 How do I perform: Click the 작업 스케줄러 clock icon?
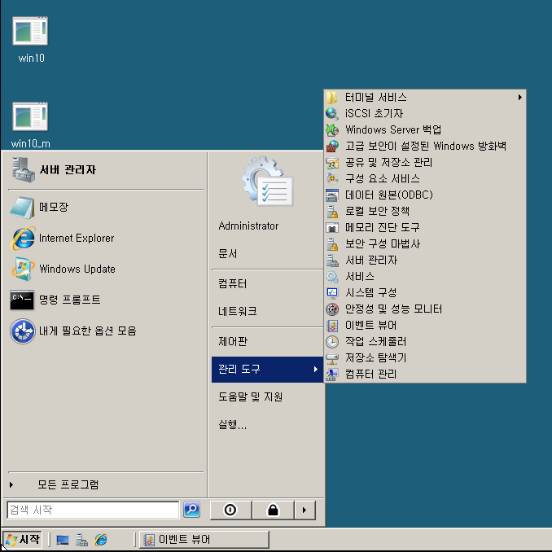tap(332, 341)
